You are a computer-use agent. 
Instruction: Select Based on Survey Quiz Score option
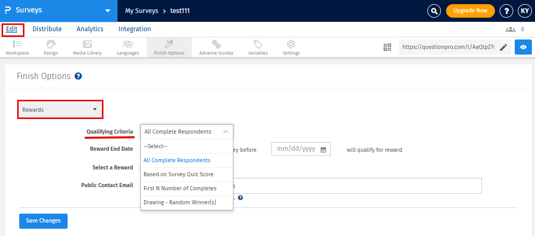click(178, 174)
